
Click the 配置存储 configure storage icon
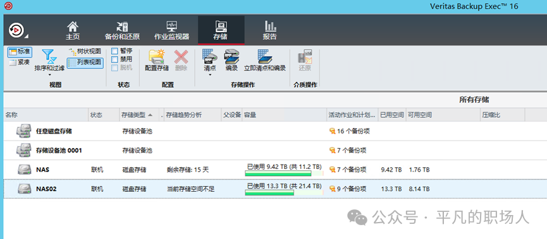(157, 56)
